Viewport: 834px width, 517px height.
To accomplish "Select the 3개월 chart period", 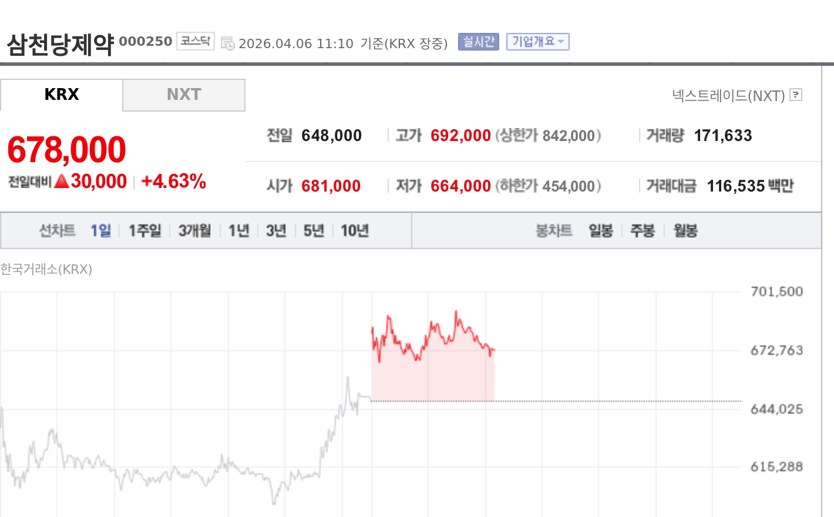I will point(194,230).
